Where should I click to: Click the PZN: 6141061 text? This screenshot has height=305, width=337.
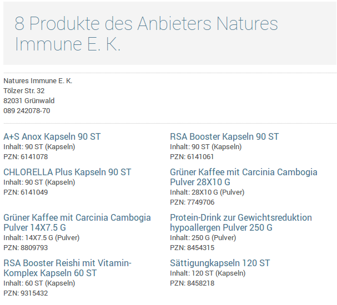(x=192, y=157)
